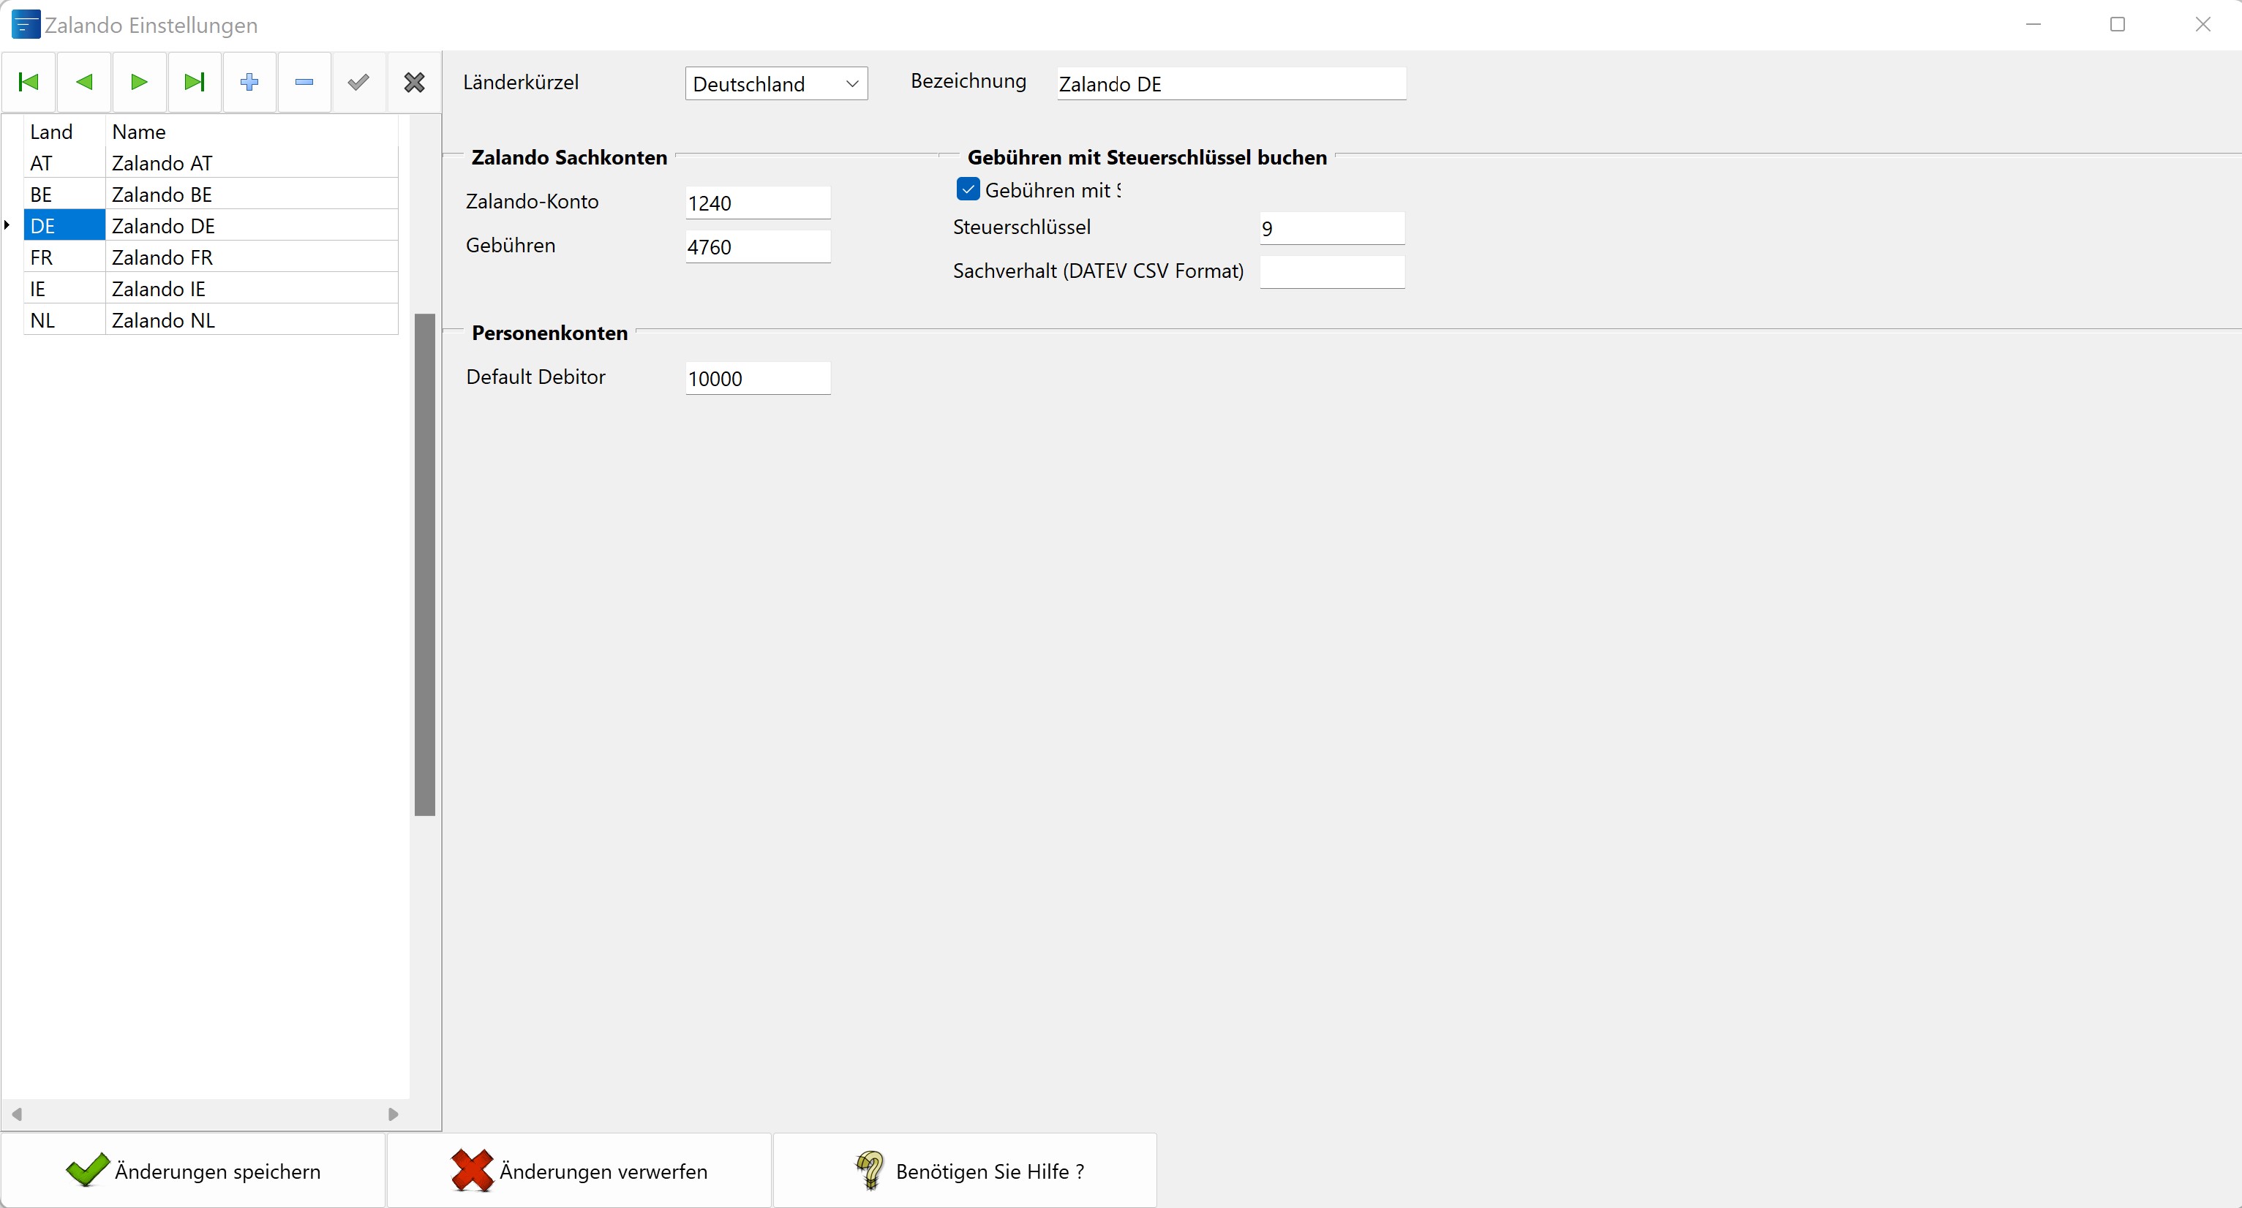Click the Steuerschlüssel field with 9
This screenshot has height=1208, width=2242.
point(1331,228)
